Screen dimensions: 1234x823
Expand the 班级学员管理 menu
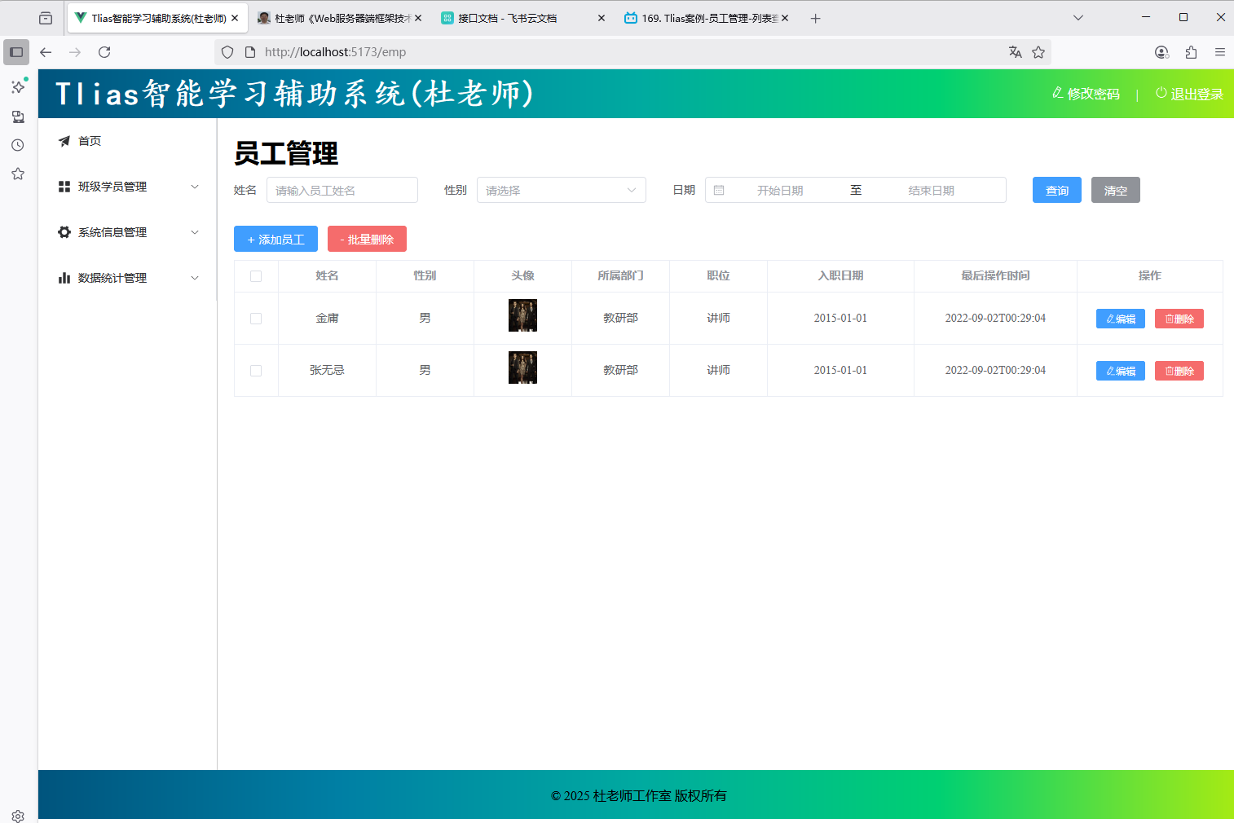point(128,187)
